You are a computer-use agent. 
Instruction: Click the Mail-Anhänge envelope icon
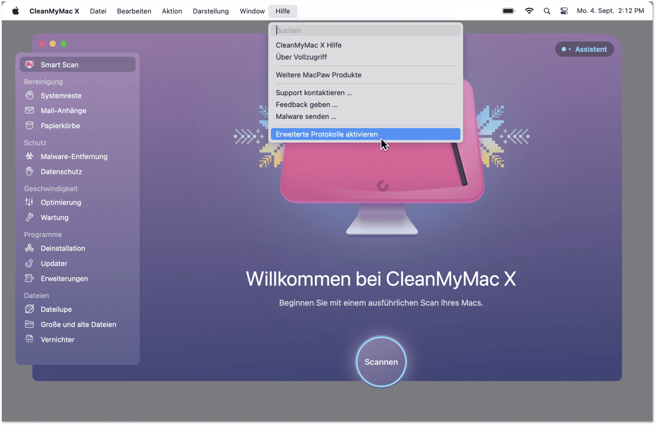[x=29, y=110]
